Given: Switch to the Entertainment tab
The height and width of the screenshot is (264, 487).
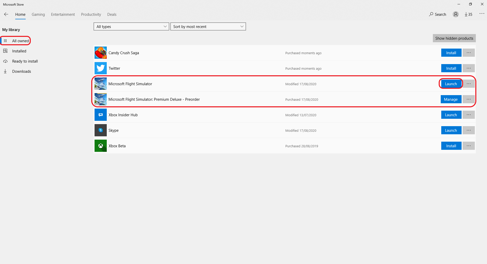Looking at the screenshot, I should [x=63, y=14].
